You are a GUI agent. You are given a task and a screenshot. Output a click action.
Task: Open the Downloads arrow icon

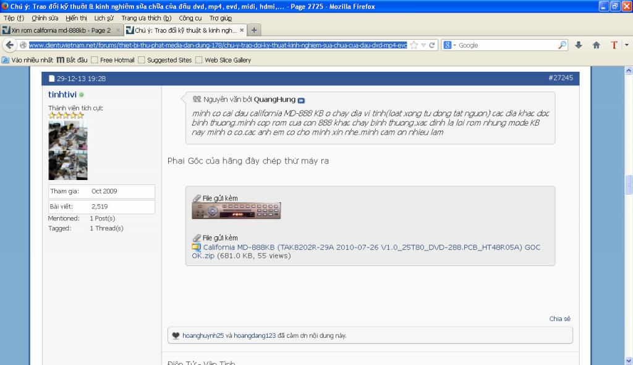pos(579,45)
